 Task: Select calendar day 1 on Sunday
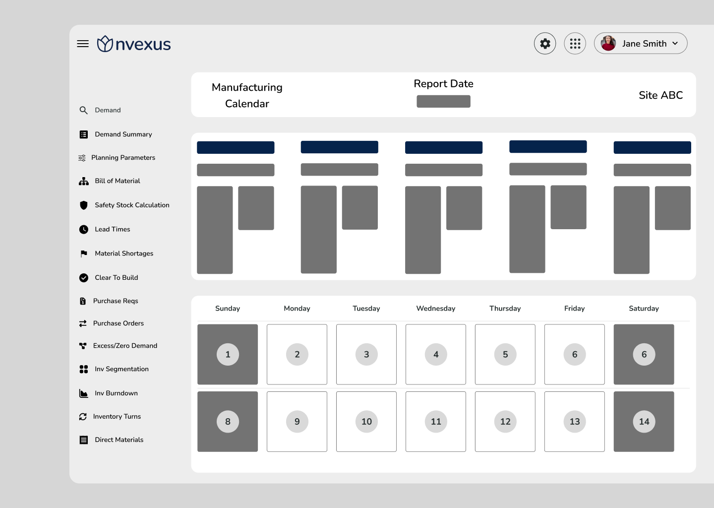coord(228,354)
